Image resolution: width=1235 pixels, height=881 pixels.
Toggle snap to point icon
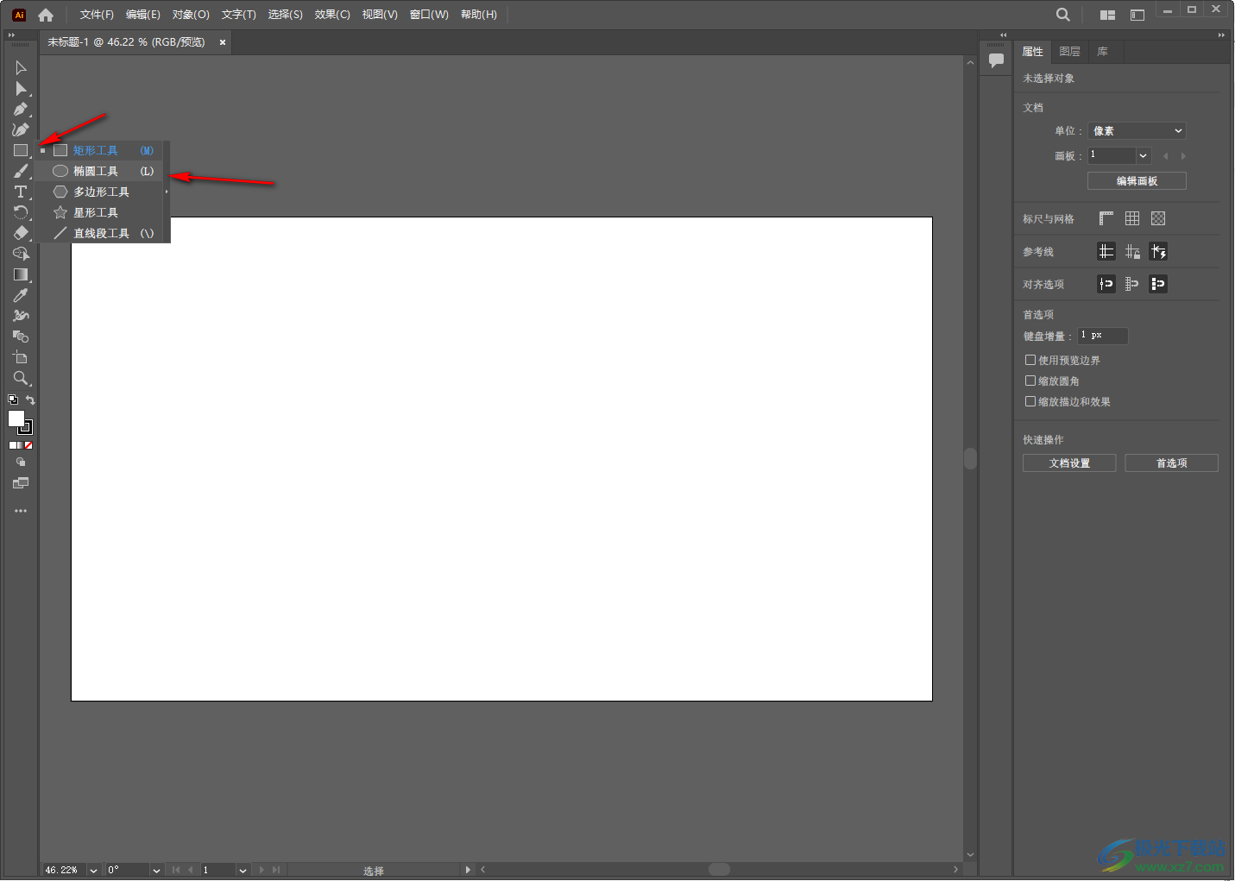pos(1106,284)
